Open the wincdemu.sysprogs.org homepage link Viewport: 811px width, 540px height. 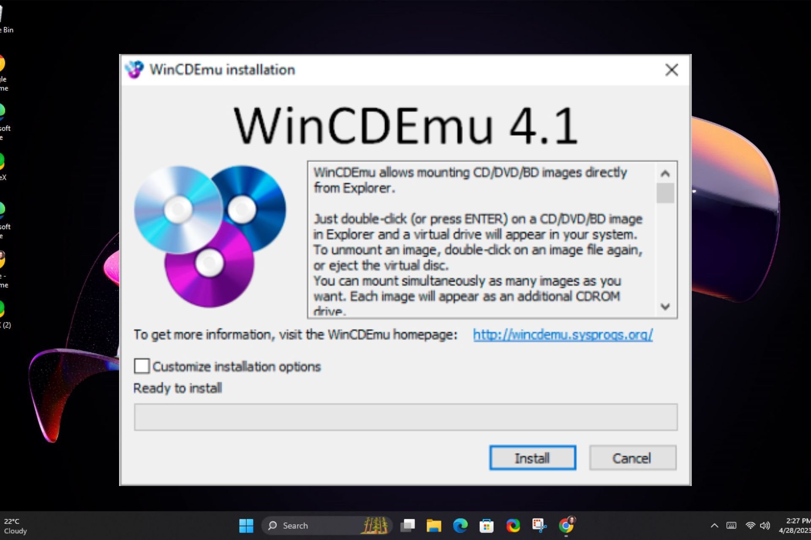click(x=563, y=335)
